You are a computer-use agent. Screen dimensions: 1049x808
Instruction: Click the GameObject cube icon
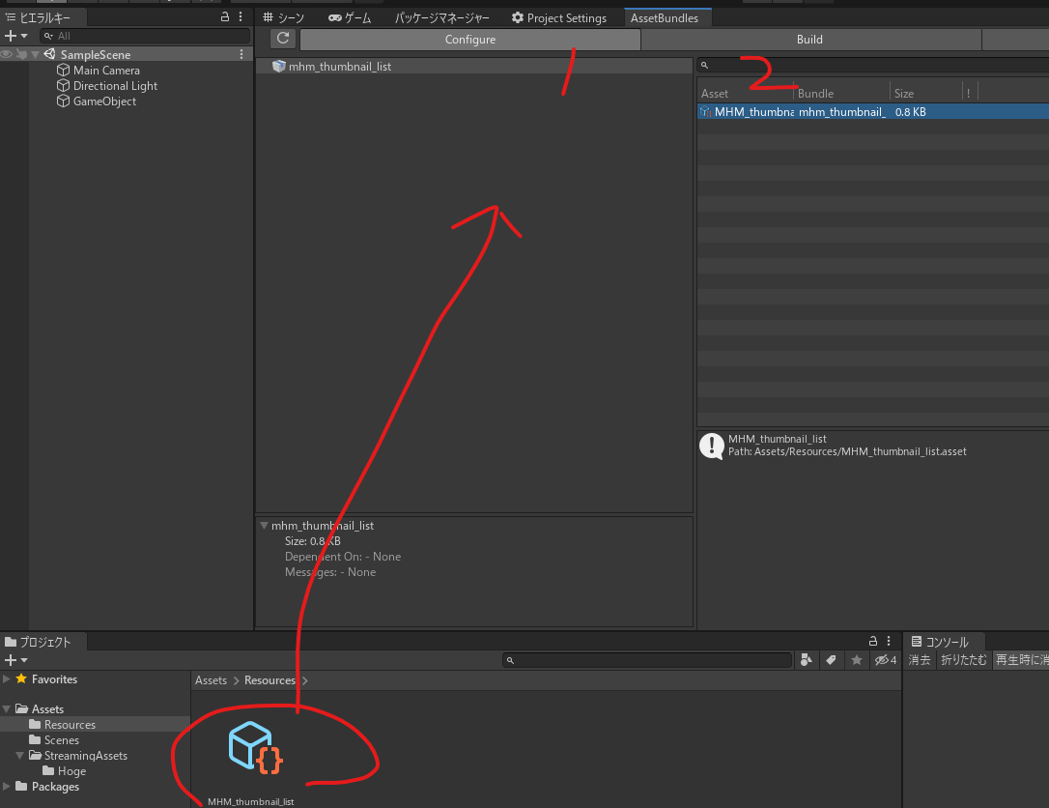pyautogui.click(x=63, y=101)
